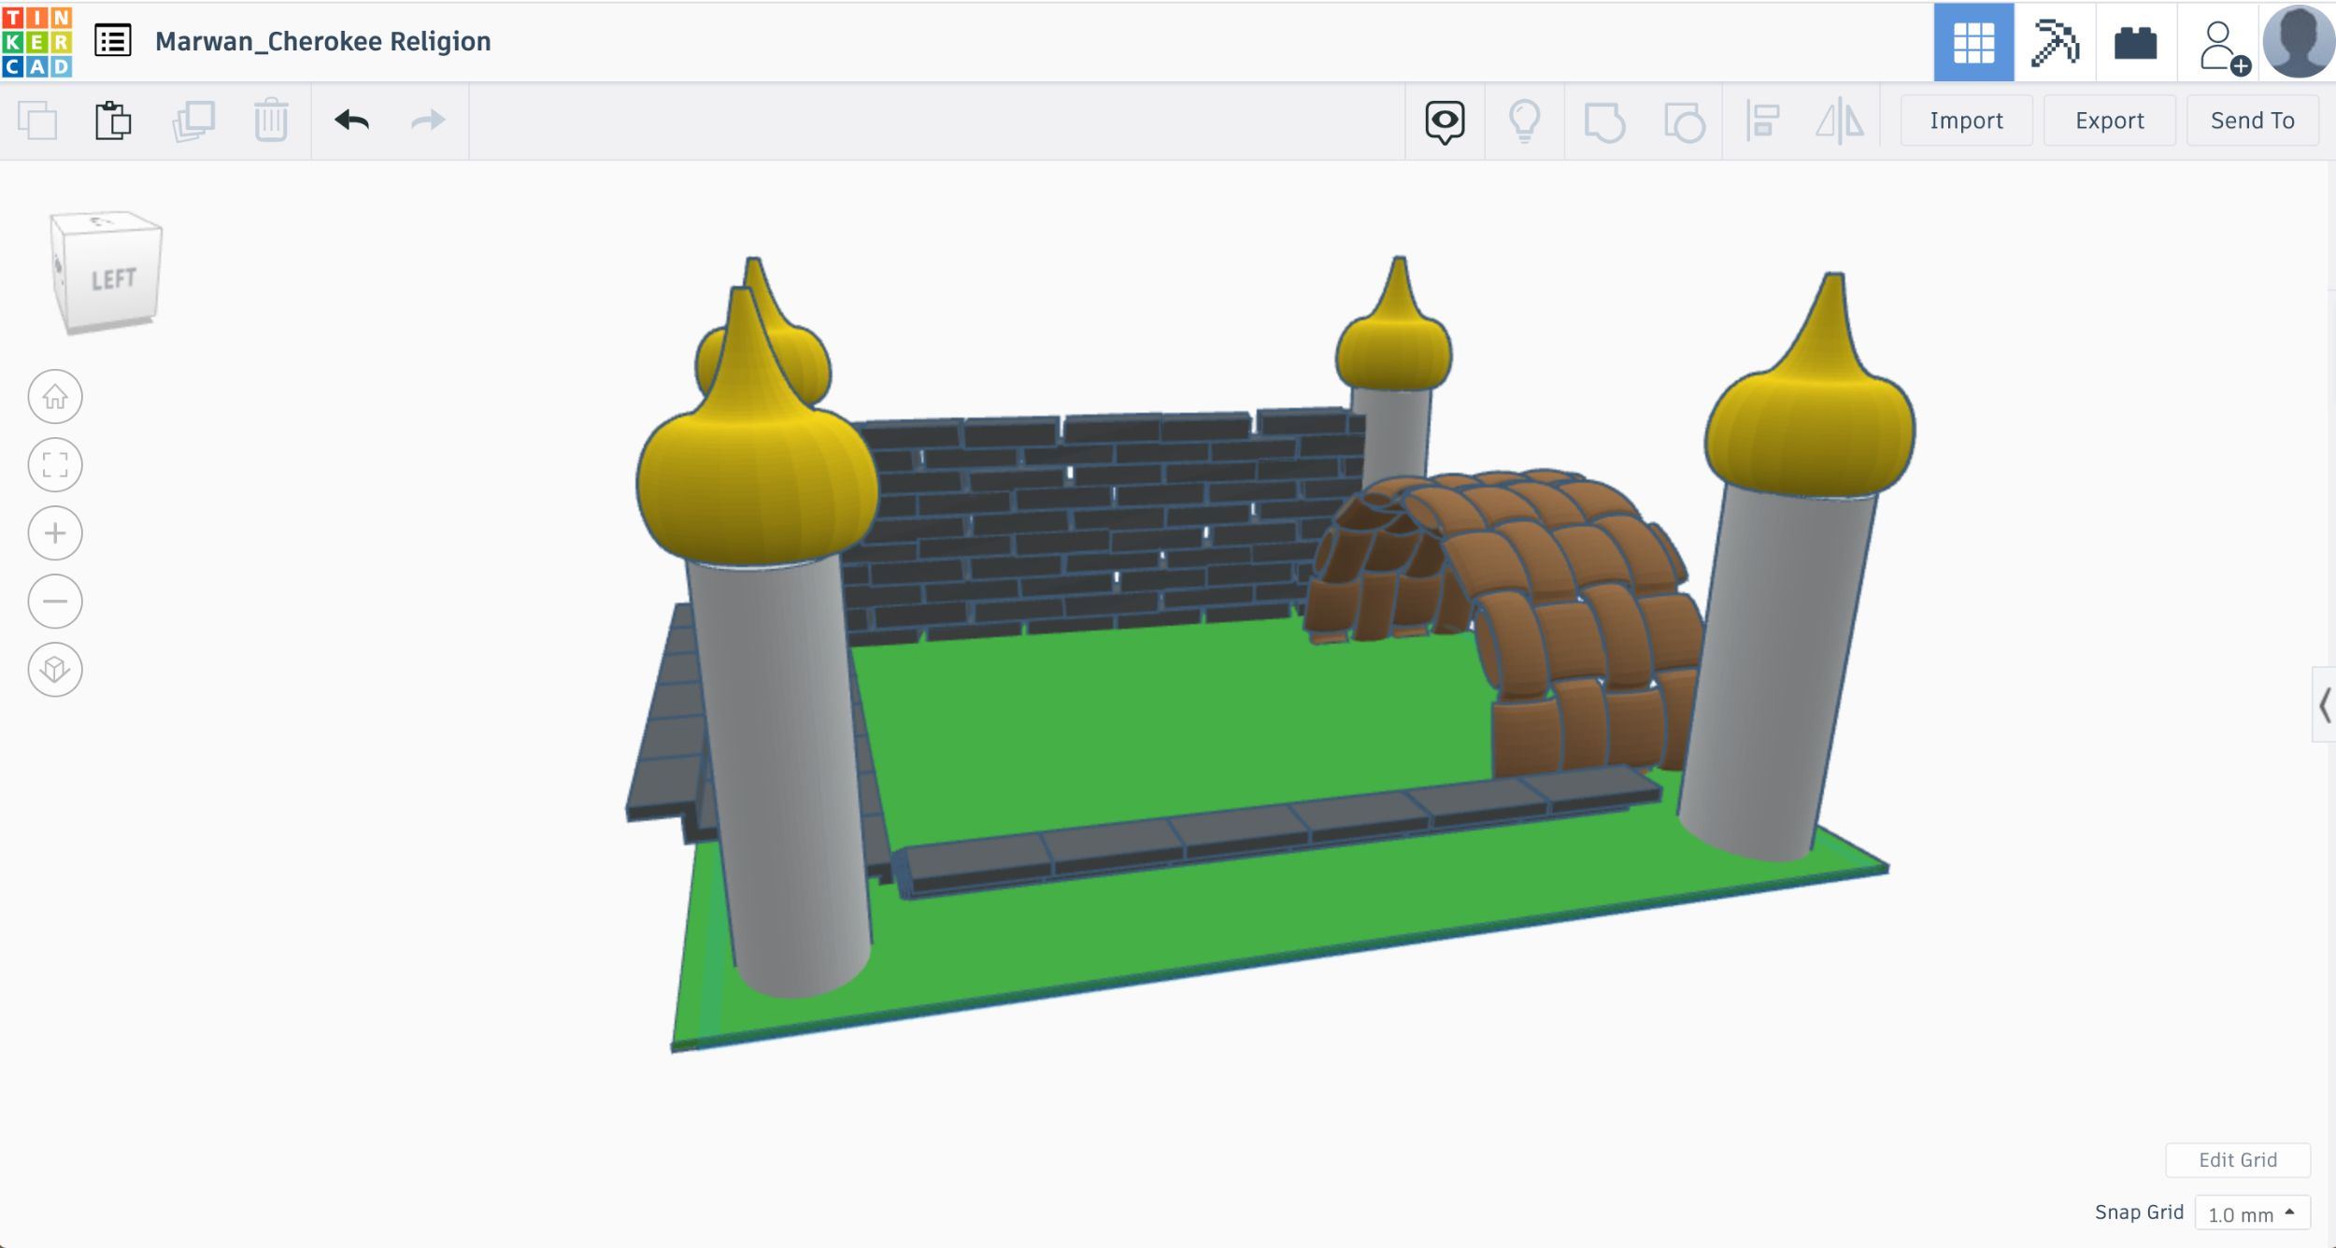
Task: Toggle orthographic perspective view
Action: (x=55, y=670)
